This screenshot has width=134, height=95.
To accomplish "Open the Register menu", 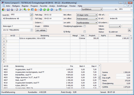I will coord(25,6).
